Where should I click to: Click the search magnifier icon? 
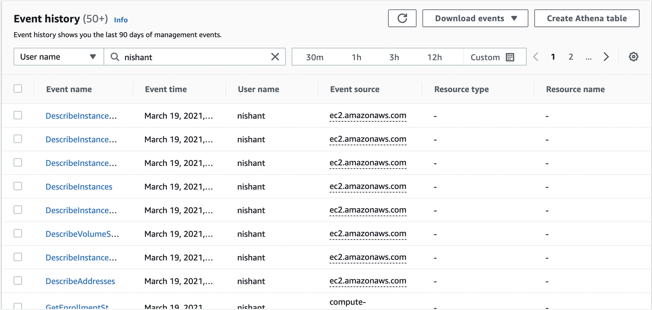click(x=115, y=57)
